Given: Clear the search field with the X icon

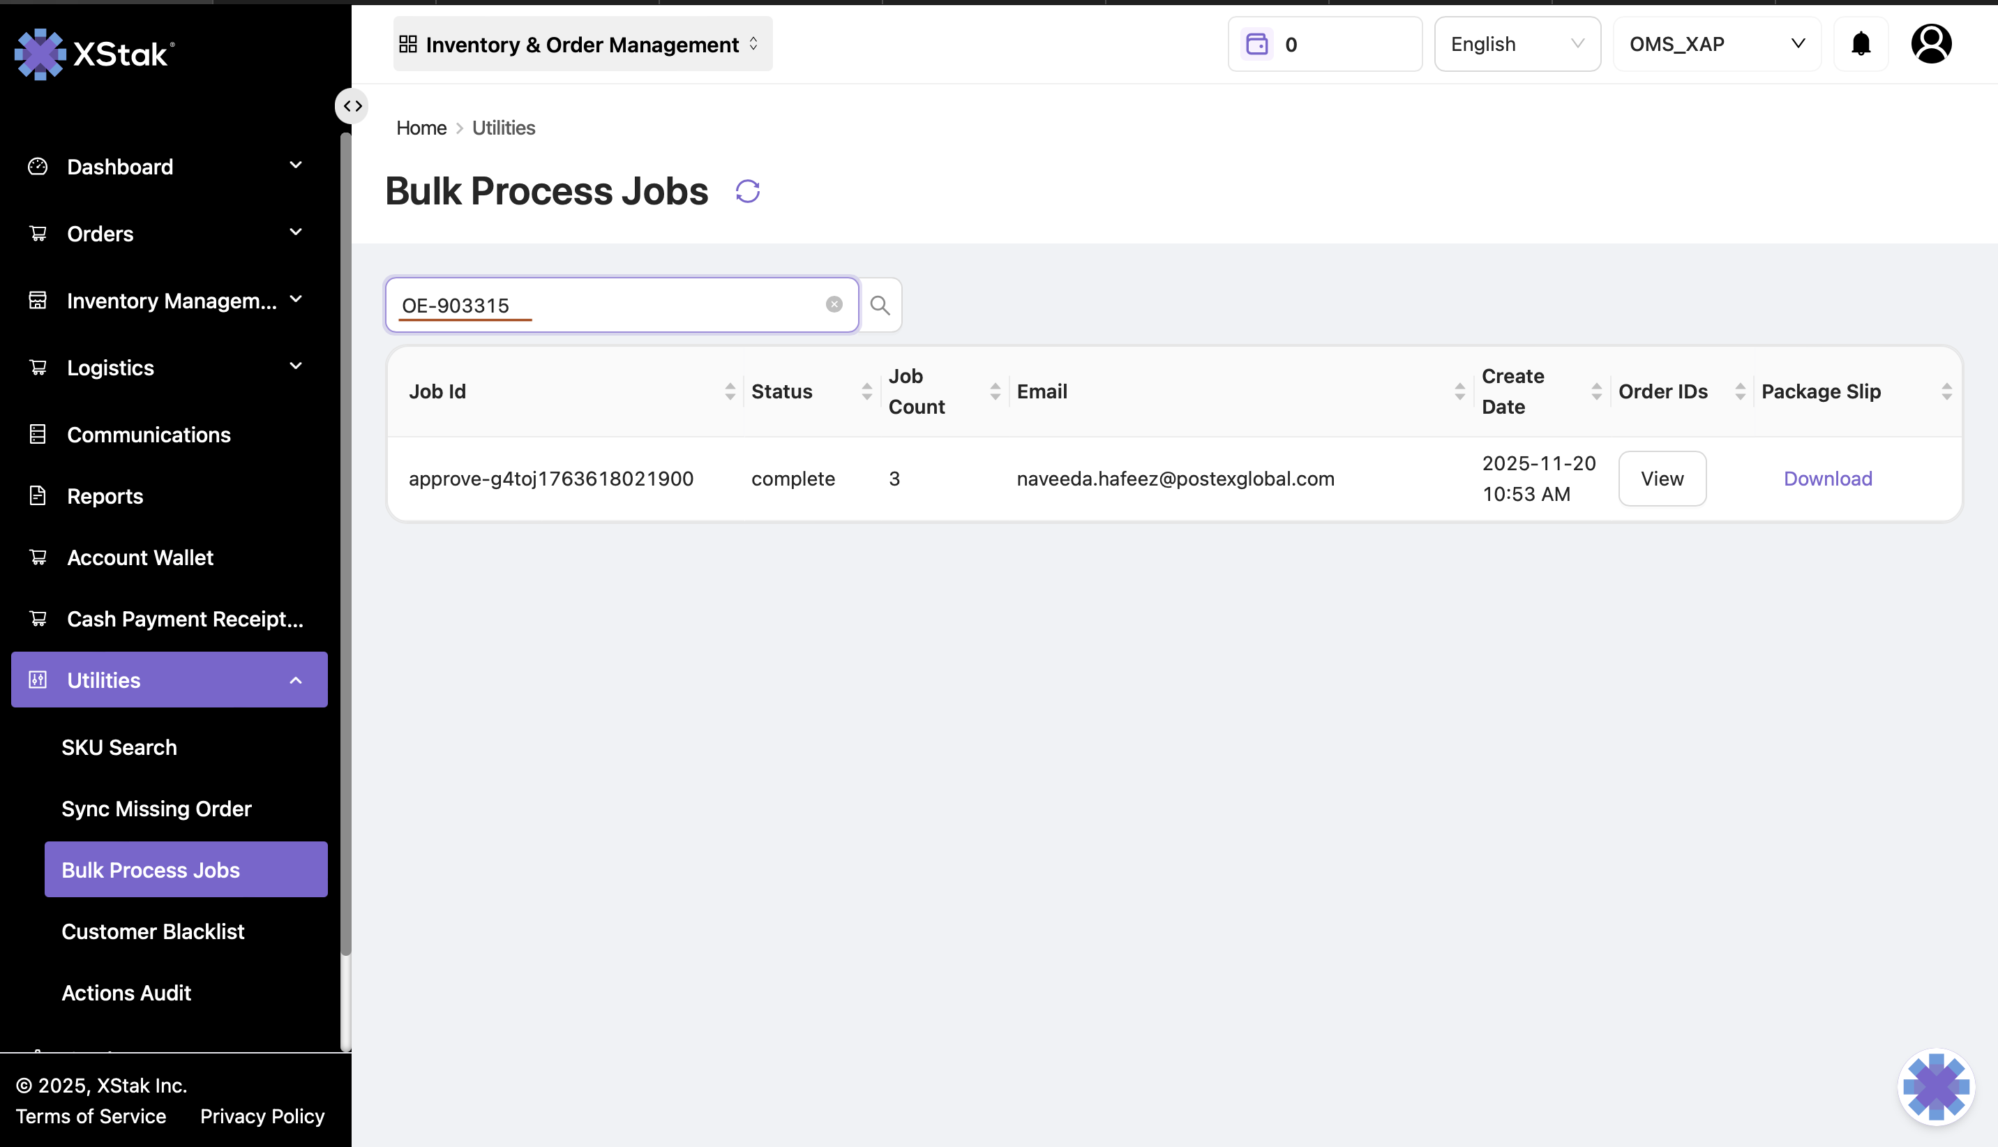Looking at the screenshot, I should pos(834,305).
